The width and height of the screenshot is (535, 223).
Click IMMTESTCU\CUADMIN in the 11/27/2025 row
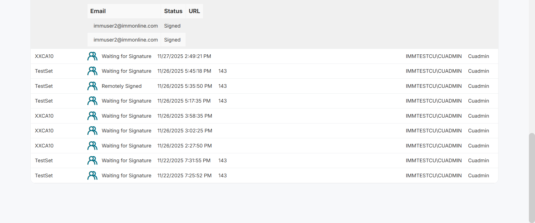pyautogui.click(x=434, y=56)
